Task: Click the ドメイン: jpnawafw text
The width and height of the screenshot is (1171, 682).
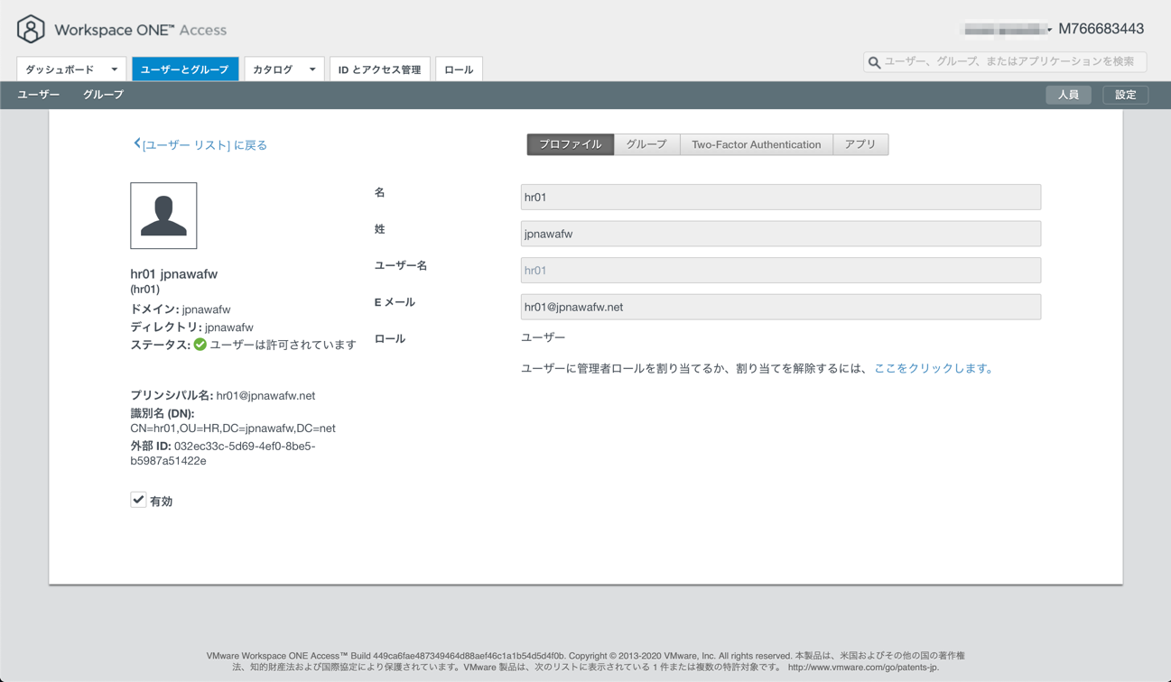Action: (x=181, y=309)
